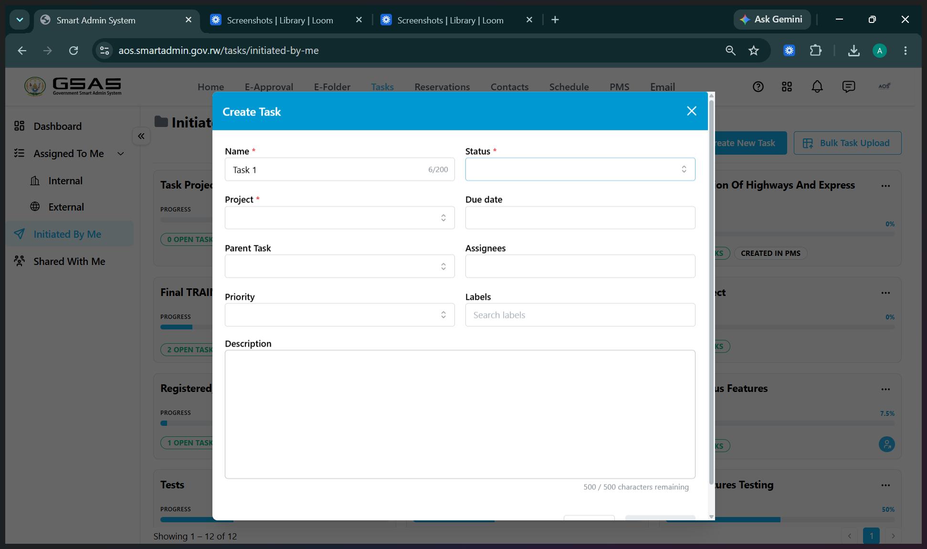This screenshot has height=549, width=927.
Task: Open the Project dropdown
Action: point(339,218)
